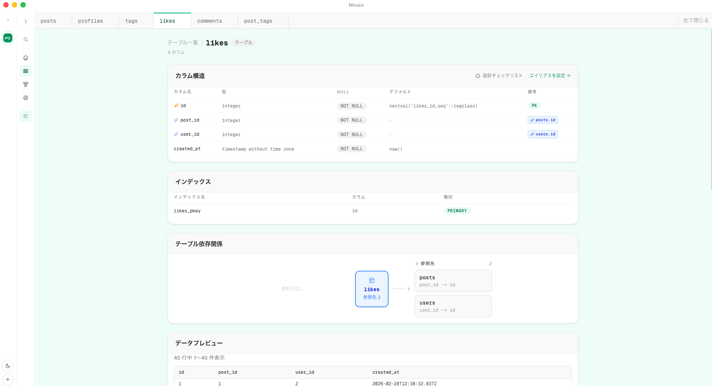The height and width of the screenshot is (386, 712).
Task: Switch to the profiles tab
Action: [x=90, y=21]
